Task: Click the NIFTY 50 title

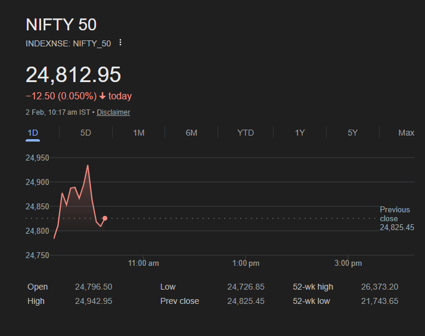Action: pyautogui.click(x=61, y=24)
